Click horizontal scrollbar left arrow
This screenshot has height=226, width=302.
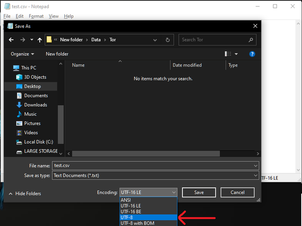pos(69,154)
